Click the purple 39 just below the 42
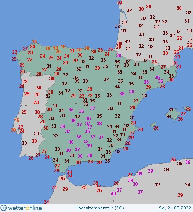 pos(89,146)
